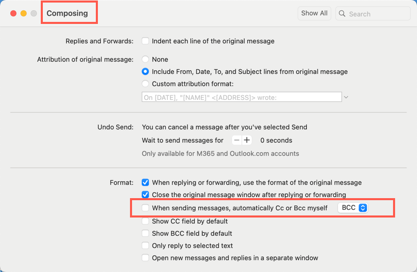Click You can cancel a message text
This screenshot has height=272, width=417.
click(x=224, y=127)
